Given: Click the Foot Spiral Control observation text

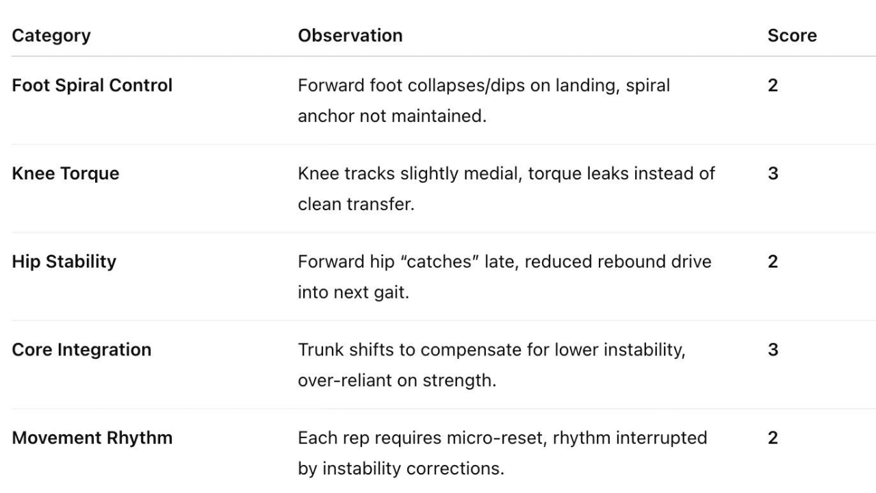Looking at the screenshot, I should [483, 101].
